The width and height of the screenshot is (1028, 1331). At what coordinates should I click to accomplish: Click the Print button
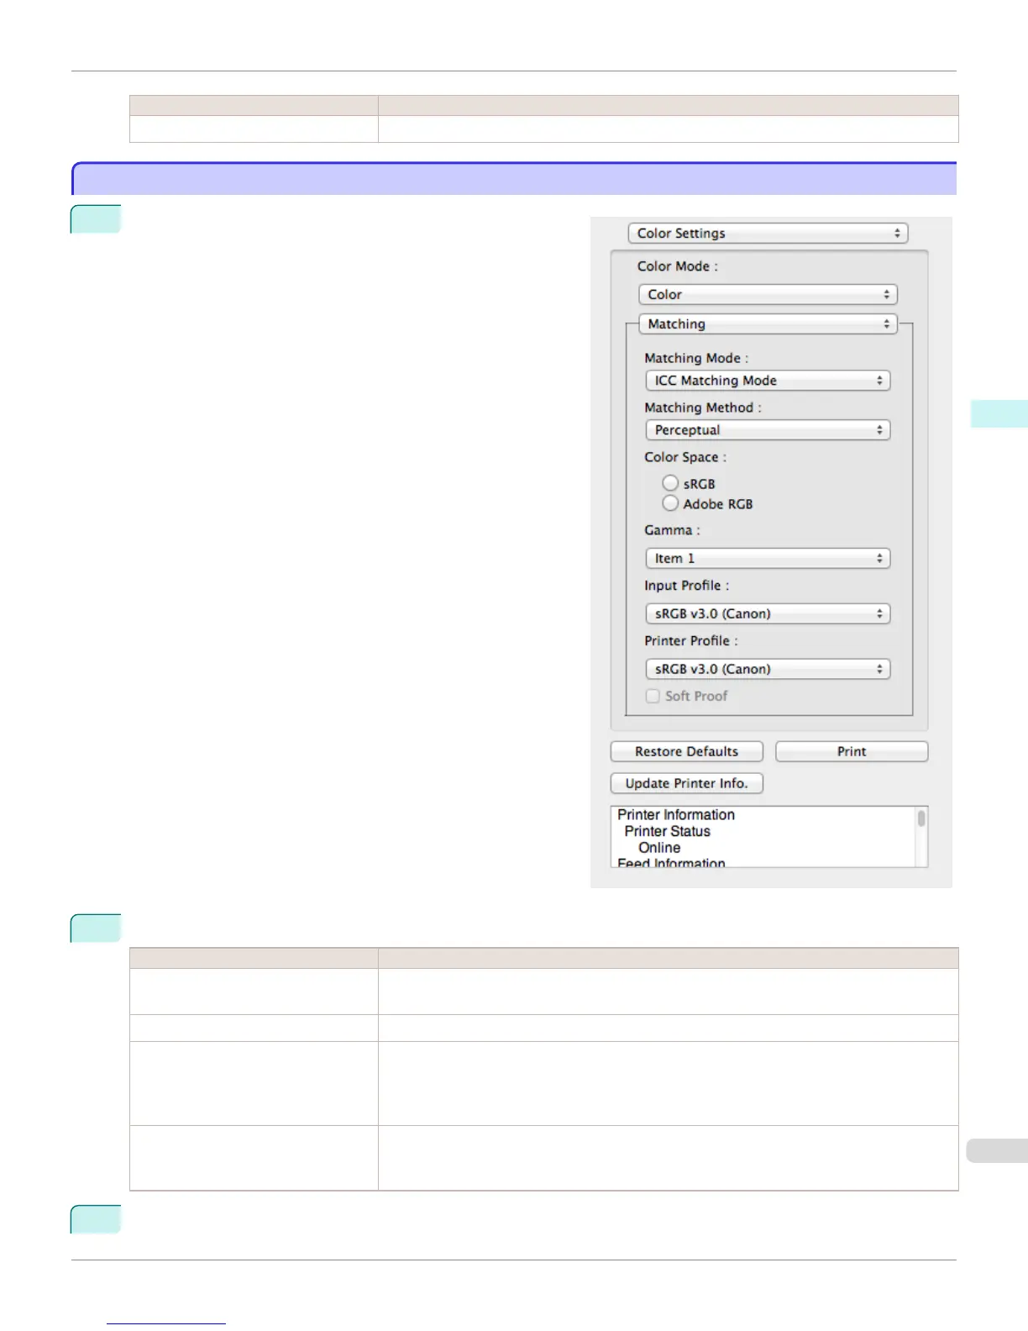click(x=852, y=752)
